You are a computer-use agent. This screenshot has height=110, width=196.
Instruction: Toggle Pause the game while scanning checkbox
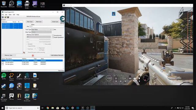(x=27, y=52)
